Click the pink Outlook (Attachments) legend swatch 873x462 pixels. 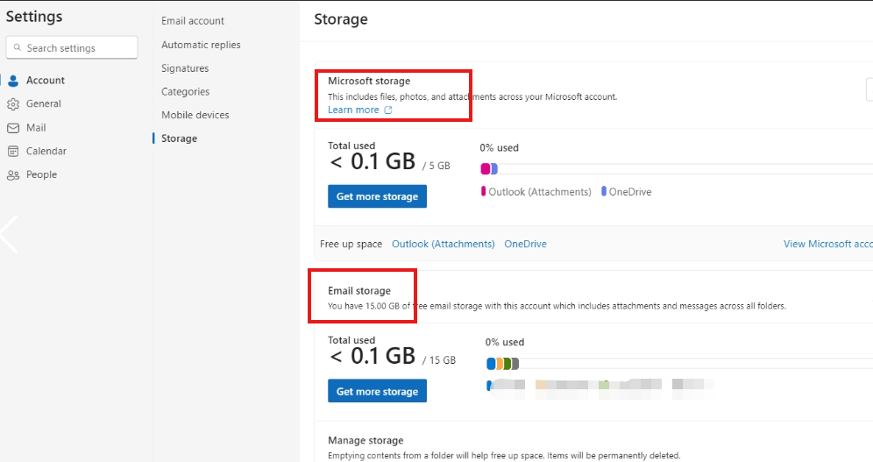pyautogui.click(x=483, y=191)
